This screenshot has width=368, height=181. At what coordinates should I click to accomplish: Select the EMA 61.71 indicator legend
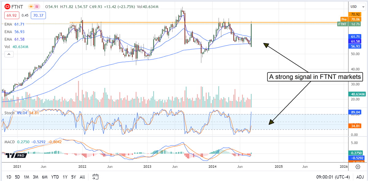pos(14,24)
